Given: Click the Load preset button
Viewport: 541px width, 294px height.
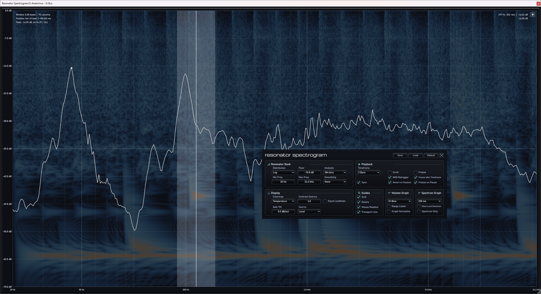Looking at the screenshot, I should coord(416,155).
